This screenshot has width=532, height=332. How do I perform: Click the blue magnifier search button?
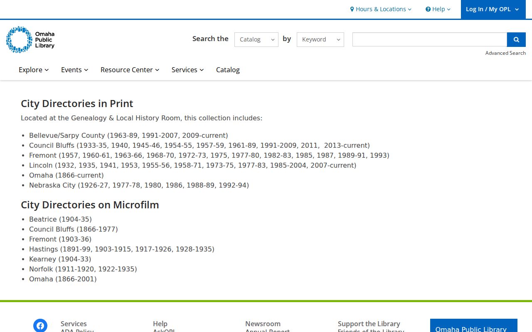coord(516,39)
